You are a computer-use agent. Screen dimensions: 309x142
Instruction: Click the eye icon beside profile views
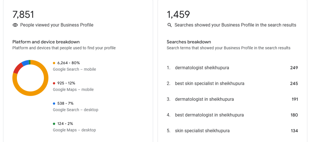(15, 25)
